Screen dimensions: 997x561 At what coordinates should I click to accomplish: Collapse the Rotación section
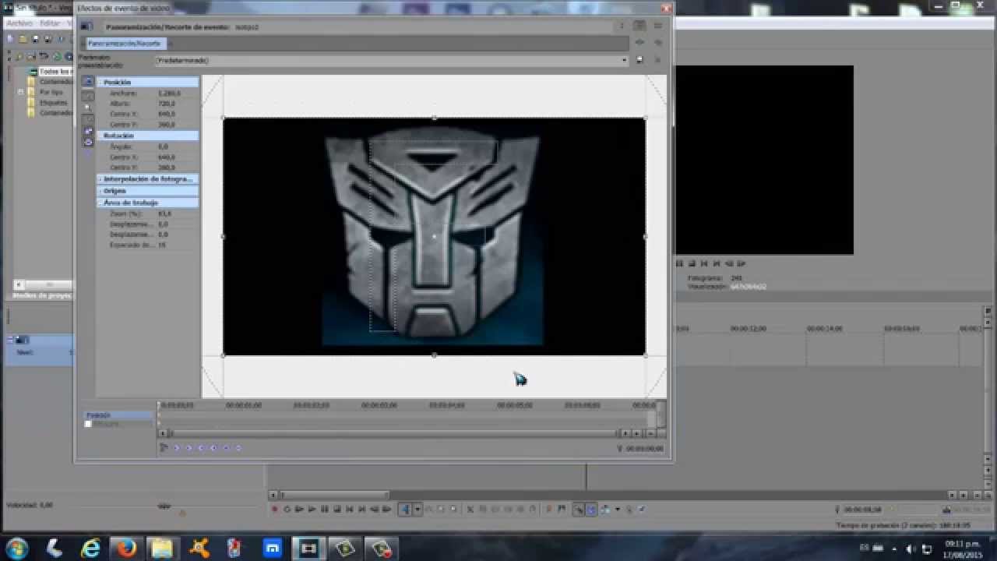(100, 136)
